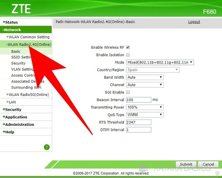Expand WLAN Common Setting submenu
This screenshot has width=222, height=178.
[x=28, y=37]
